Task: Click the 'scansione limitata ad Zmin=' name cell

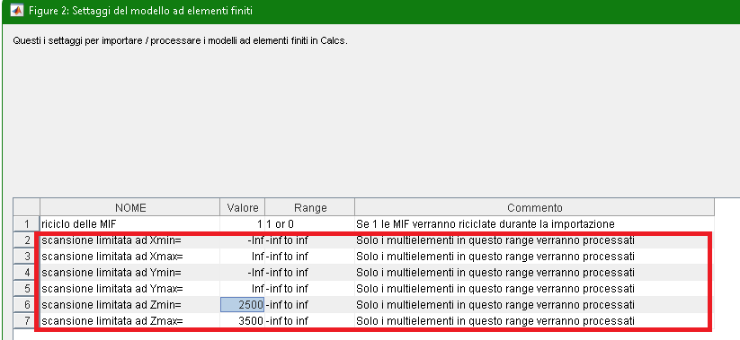Action: click(x=130, y=305)
